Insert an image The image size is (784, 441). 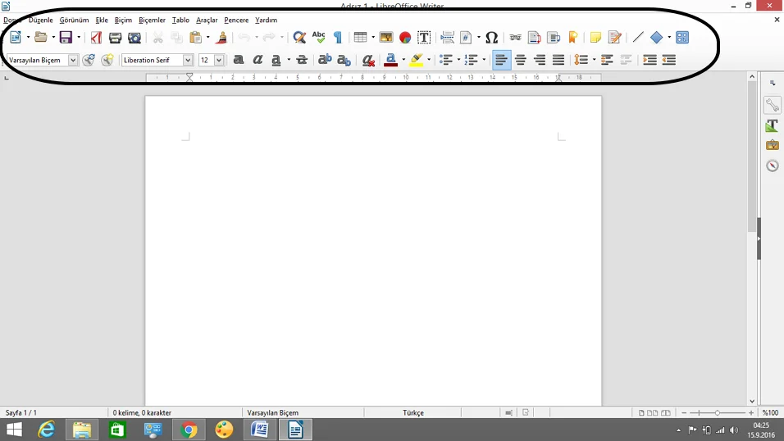pyautogui.click(x=386, y=37)
